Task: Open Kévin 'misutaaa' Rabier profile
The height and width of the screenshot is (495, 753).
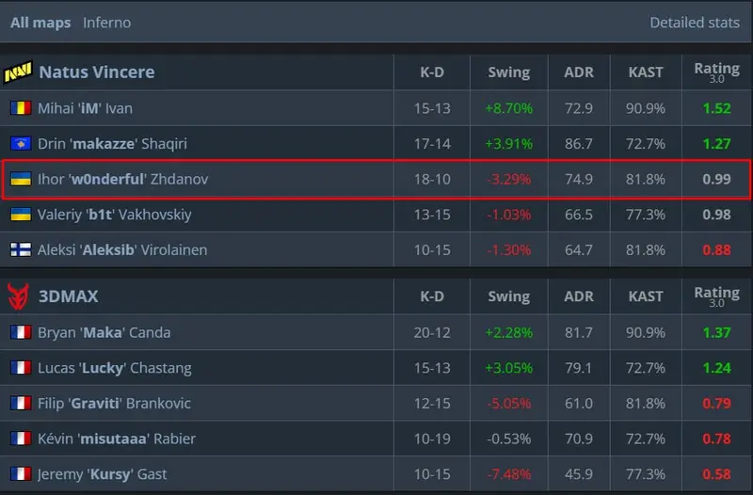Action: [116, 439]
